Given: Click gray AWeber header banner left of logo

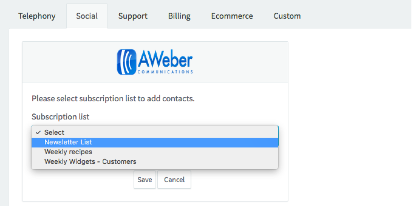Looking at the screenshot, I should click(x=69, y=62).
